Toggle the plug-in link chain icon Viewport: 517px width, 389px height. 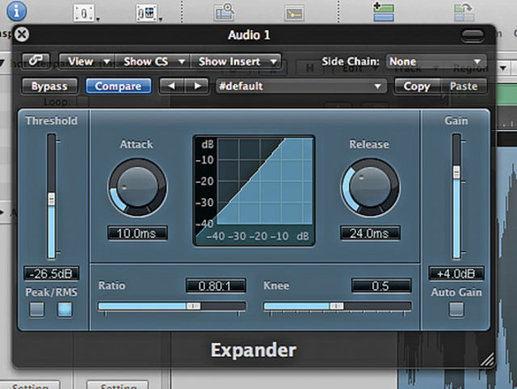point(36,61)
